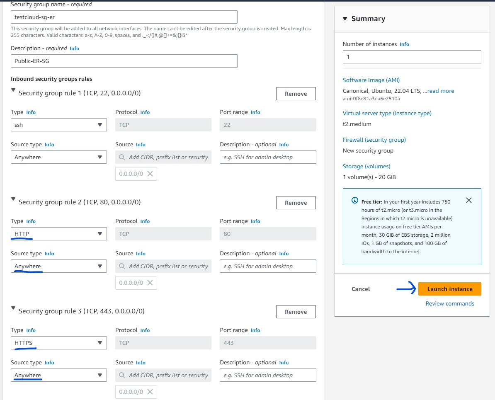495x400 pixels.
Task: Open the ssh Type dropdown
Action: (58, 125)
